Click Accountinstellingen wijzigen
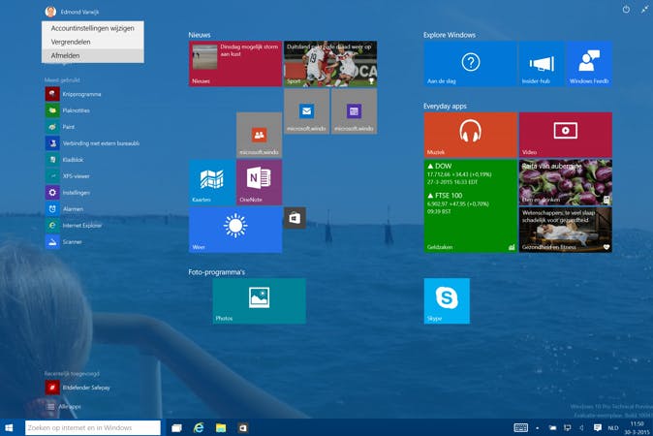Viewport: 653px width, 436px height. coord(93,28)
